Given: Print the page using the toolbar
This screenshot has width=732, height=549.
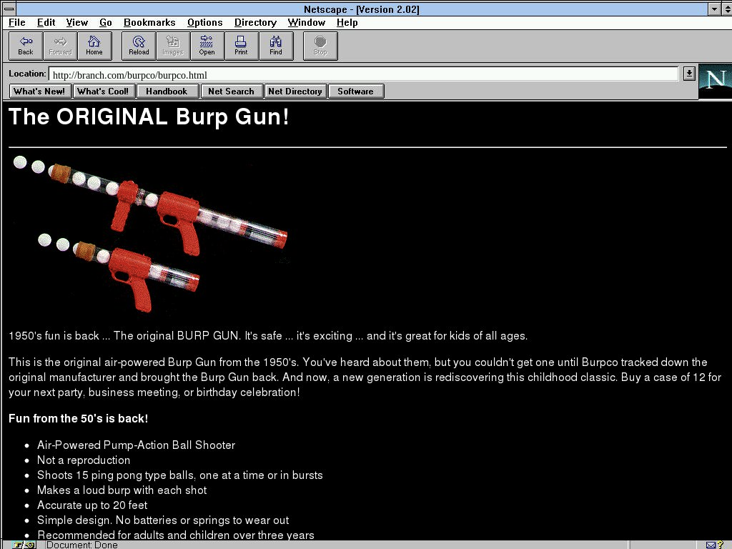Looking at the screenshot, I should [x=241, y=46].
